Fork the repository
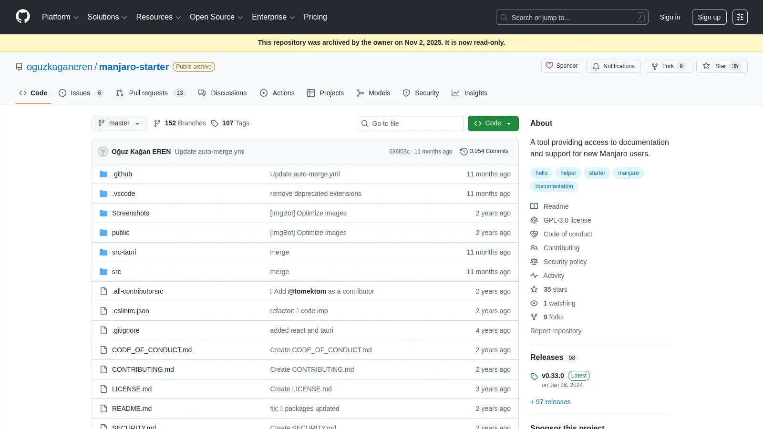Screen dimensions: 763x429 (x=668, y=66)
